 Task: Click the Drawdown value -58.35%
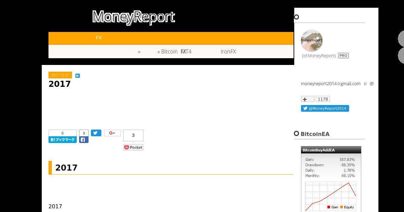coord(347,165)
